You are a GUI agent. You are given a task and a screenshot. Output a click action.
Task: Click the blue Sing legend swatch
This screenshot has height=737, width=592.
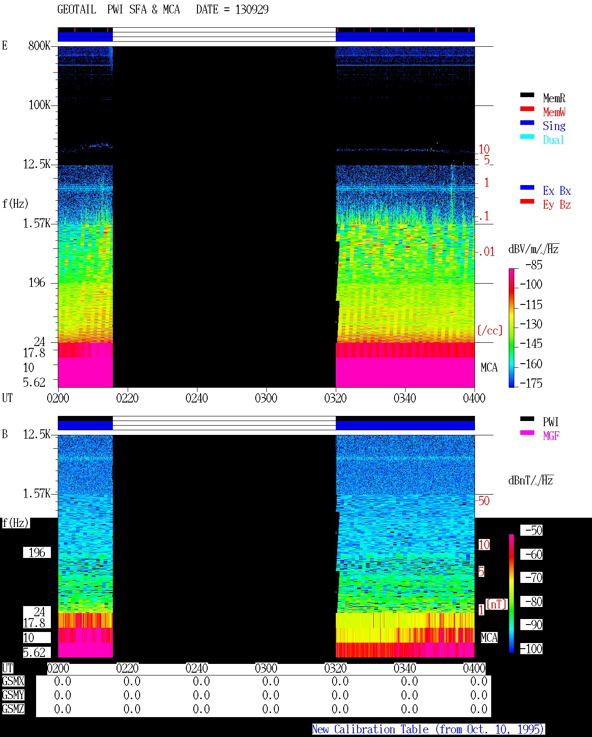click(x=527, y=123)
